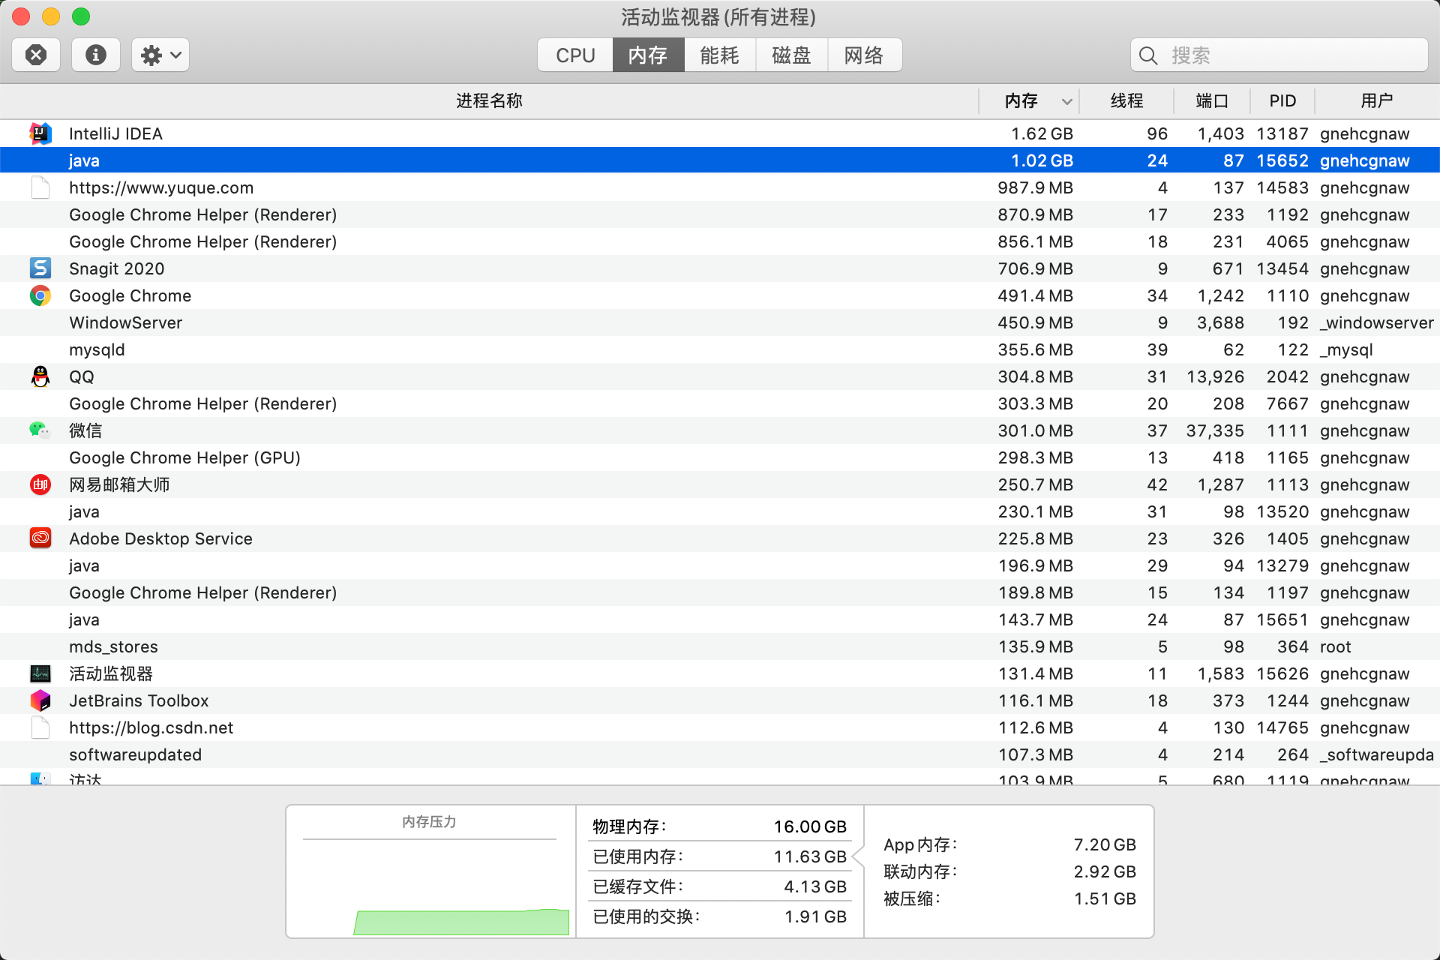This screenshot has width=1440, height=960.
Task: Open the process info (i) button
Action: [96, 55]
